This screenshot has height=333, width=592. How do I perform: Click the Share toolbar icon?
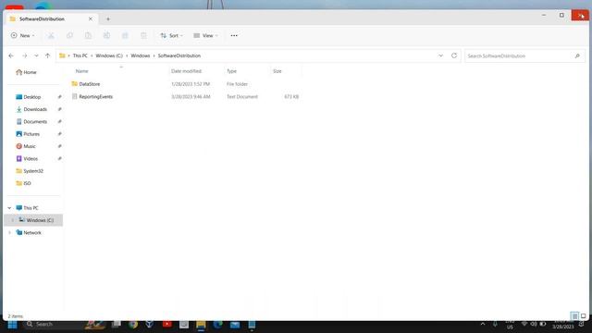click(125, 35)
